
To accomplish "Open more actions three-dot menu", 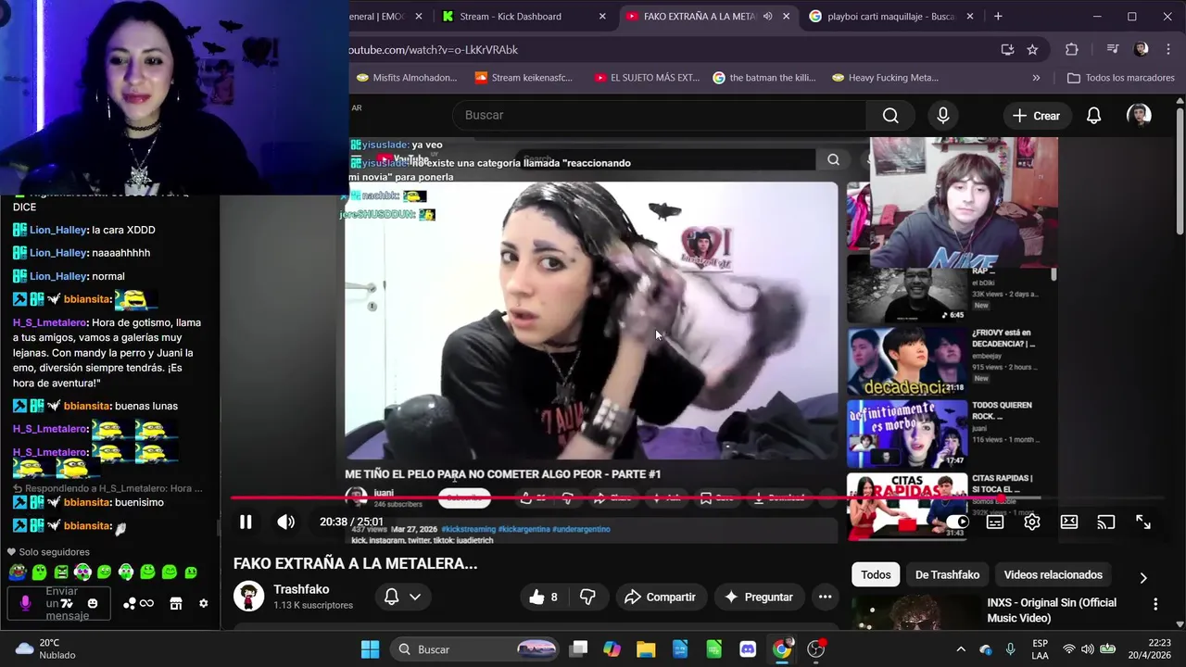I will coord(825,598).
